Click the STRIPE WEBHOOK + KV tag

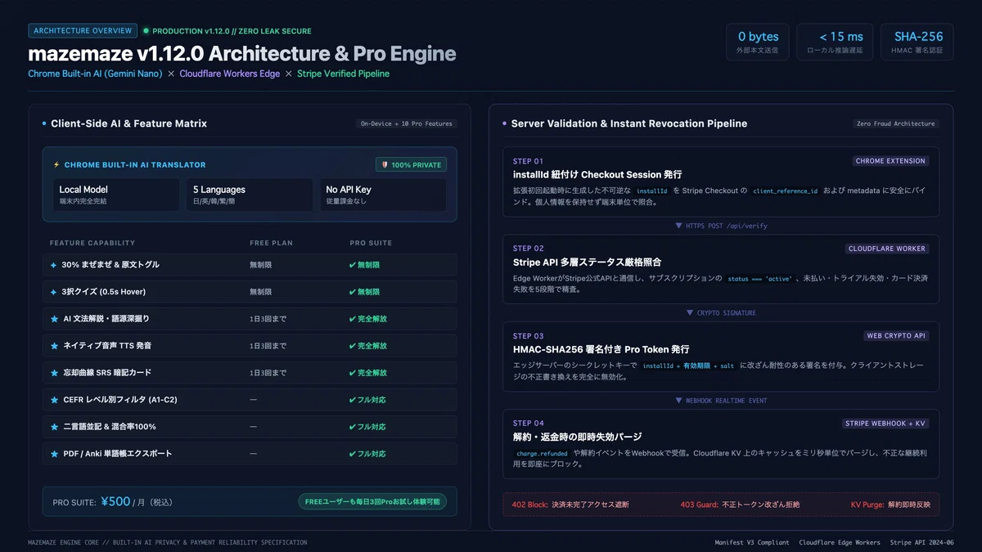[885, 424]
